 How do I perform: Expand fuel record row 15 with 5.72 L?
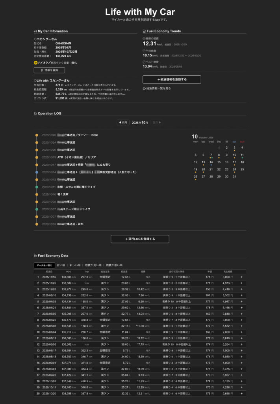241,363
